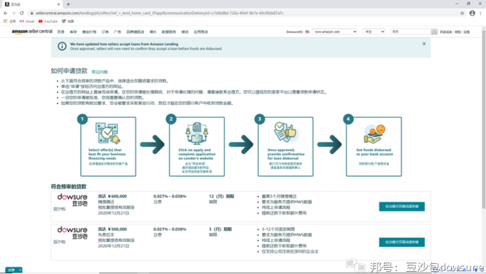Open the 中文 language dropdown
This screenshot has height=274, width=486.
click(x=374, y=32)
